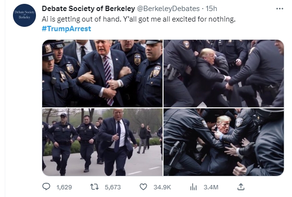Open the #TrumpArrest hashtag link

tap(67, 29)
